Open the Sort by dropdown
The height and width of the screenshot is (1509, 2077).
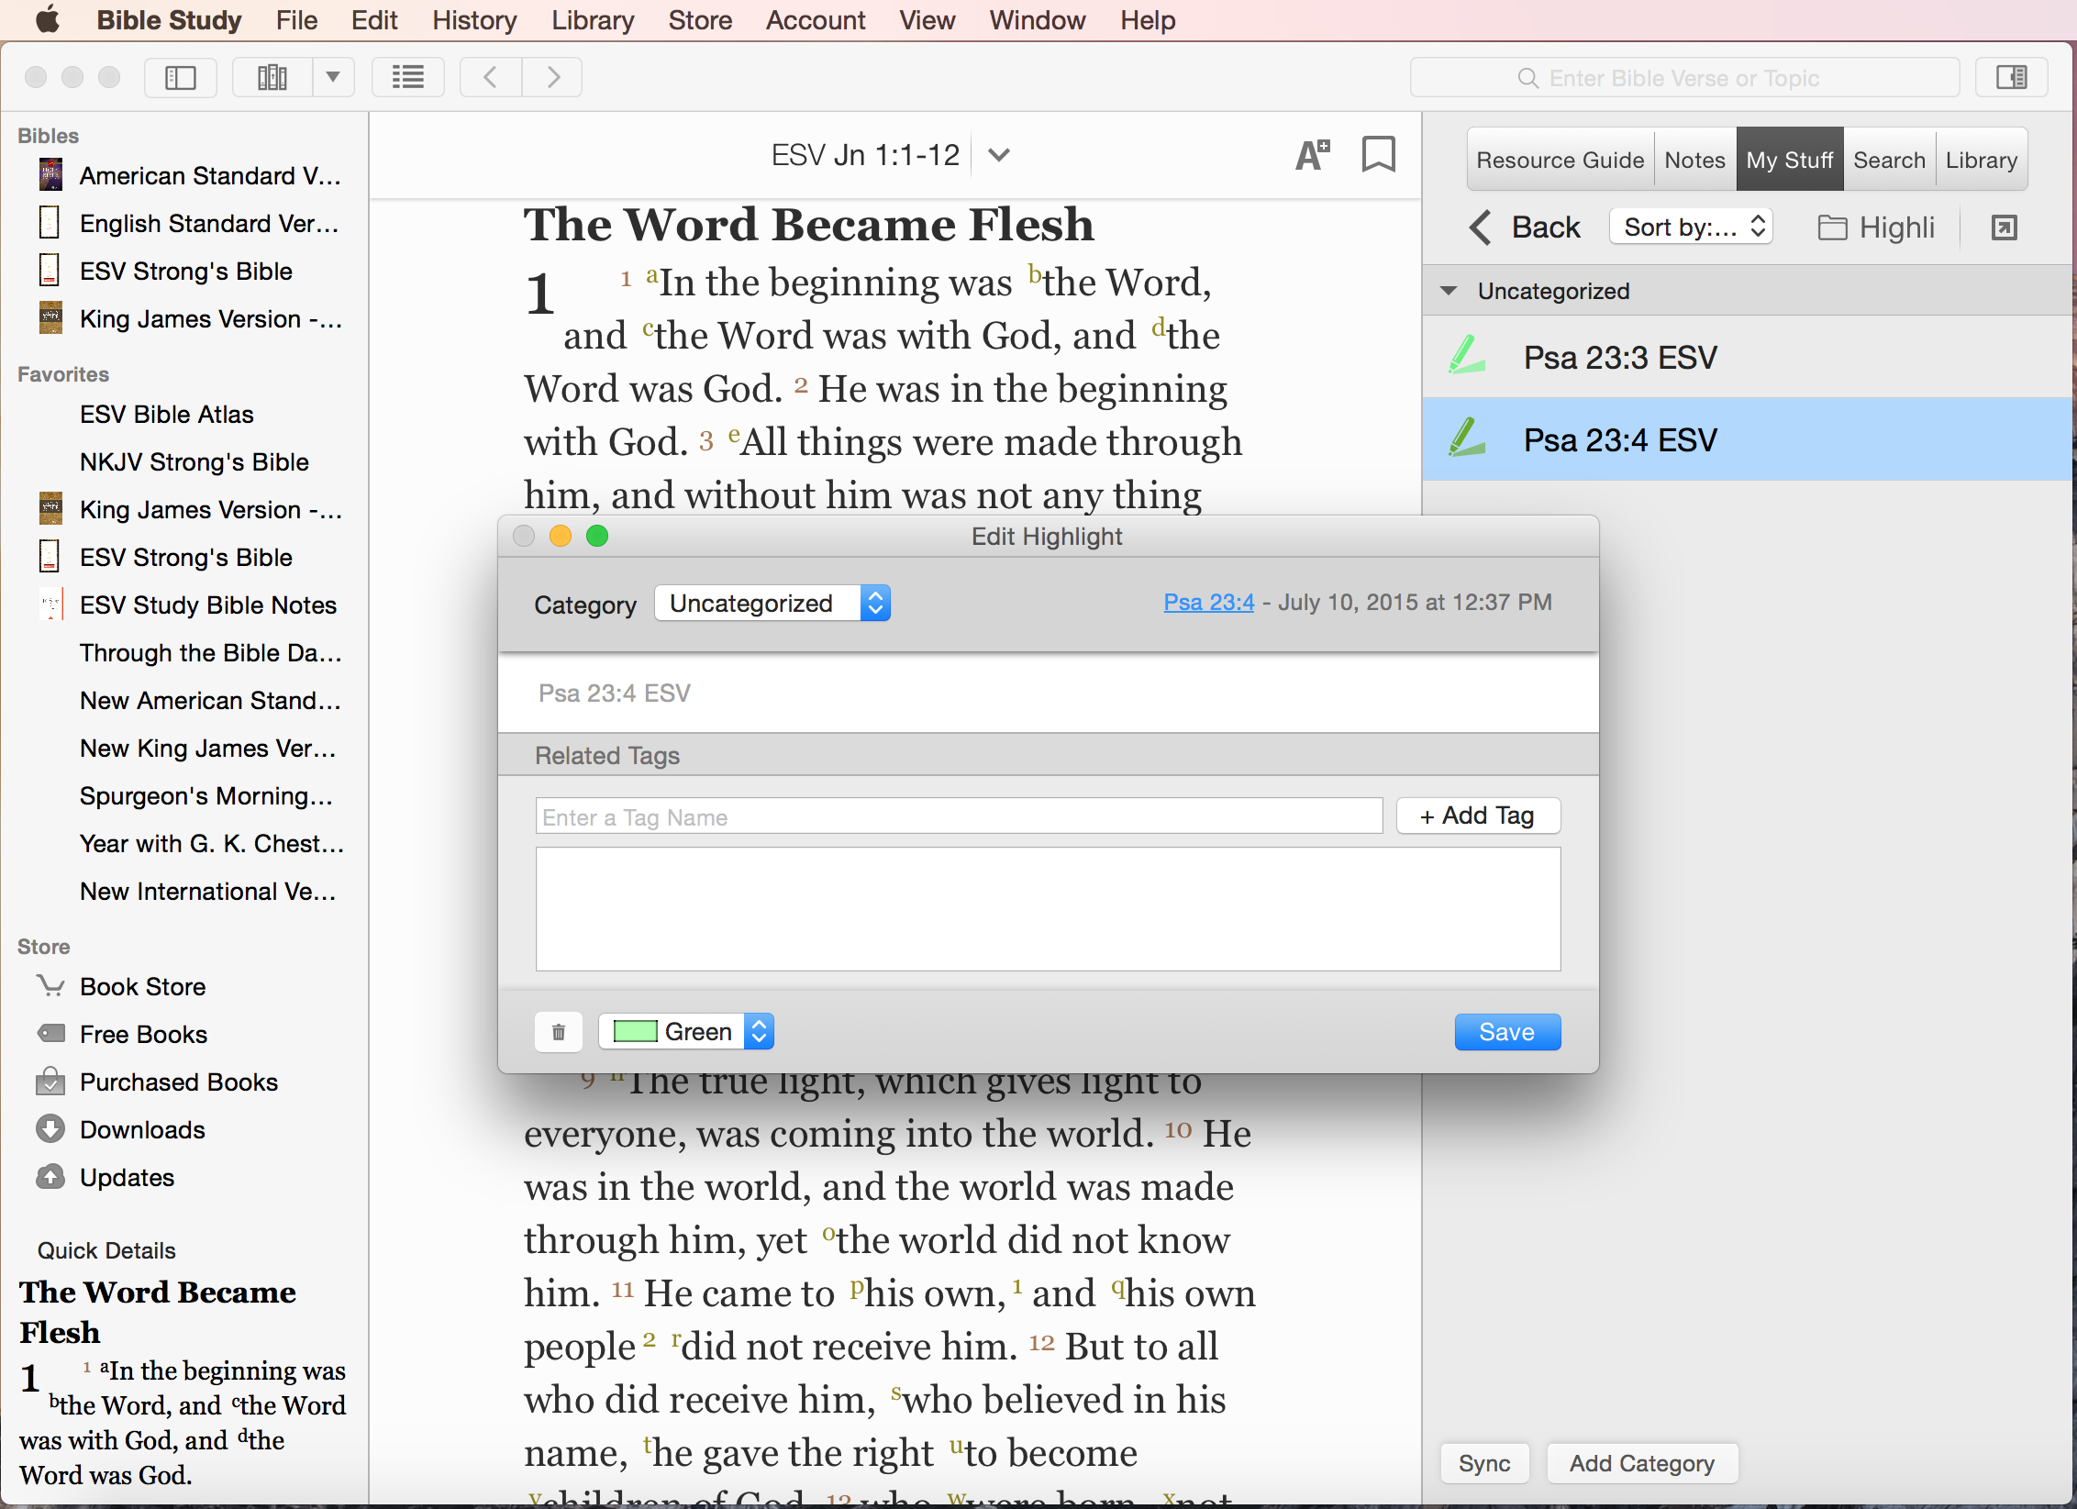1691,227
